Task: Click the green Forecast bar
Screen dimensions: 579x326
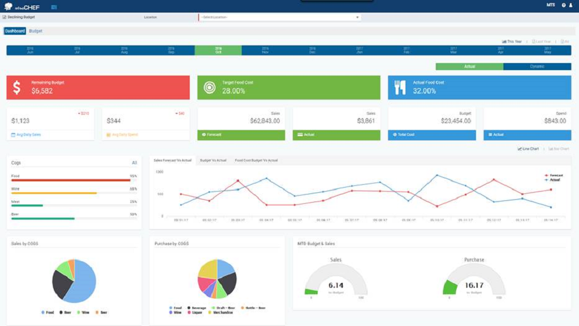Action: click(241, 135)
